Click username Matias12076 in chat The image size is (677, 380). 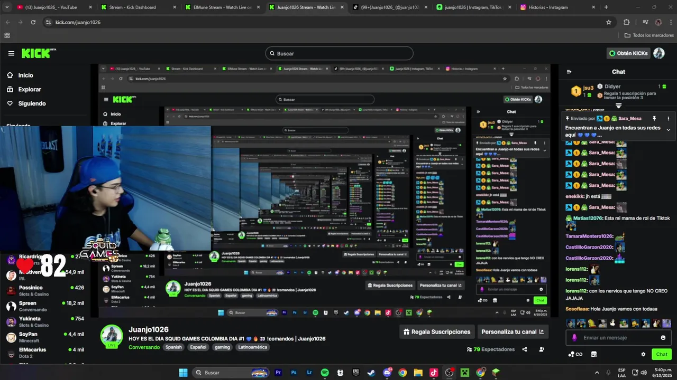pos(588,218)
